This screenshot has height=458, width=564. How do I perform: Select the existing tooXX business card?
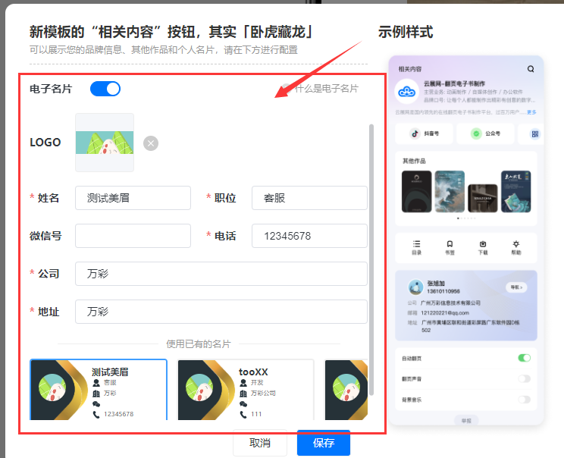click(246, 390)
